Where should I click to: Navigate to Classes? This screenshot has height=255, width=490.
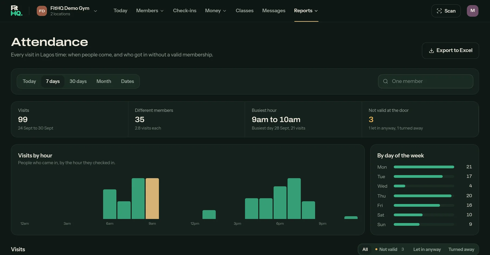pos(244,11)
